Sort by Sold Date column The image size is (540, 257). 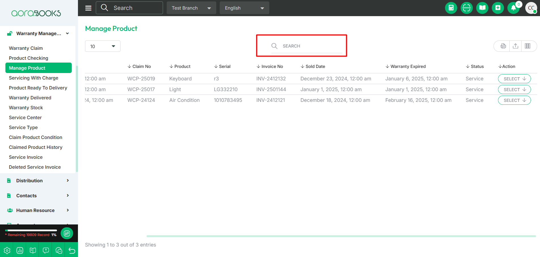tap(313, 67)
